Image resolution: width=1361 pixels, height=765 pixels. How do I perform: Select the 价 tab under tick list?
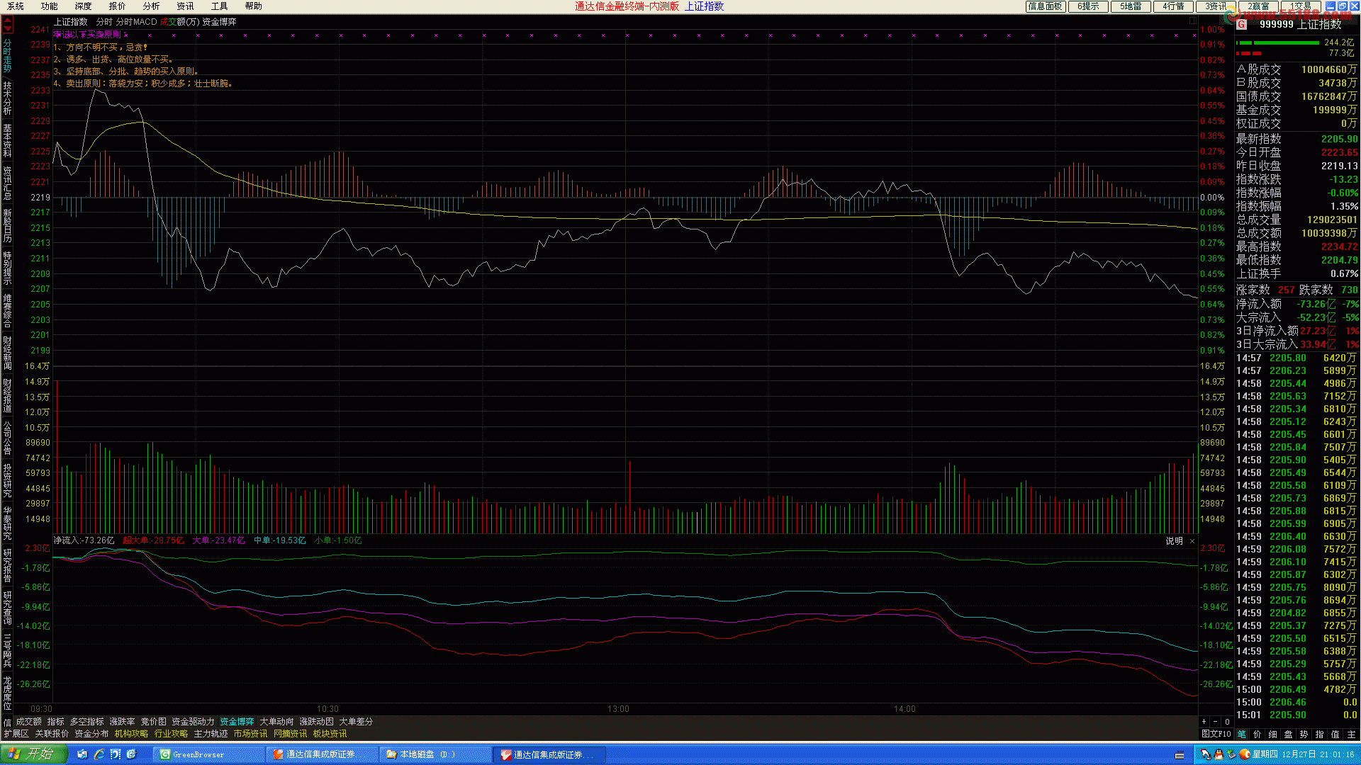pos(1257,735)
